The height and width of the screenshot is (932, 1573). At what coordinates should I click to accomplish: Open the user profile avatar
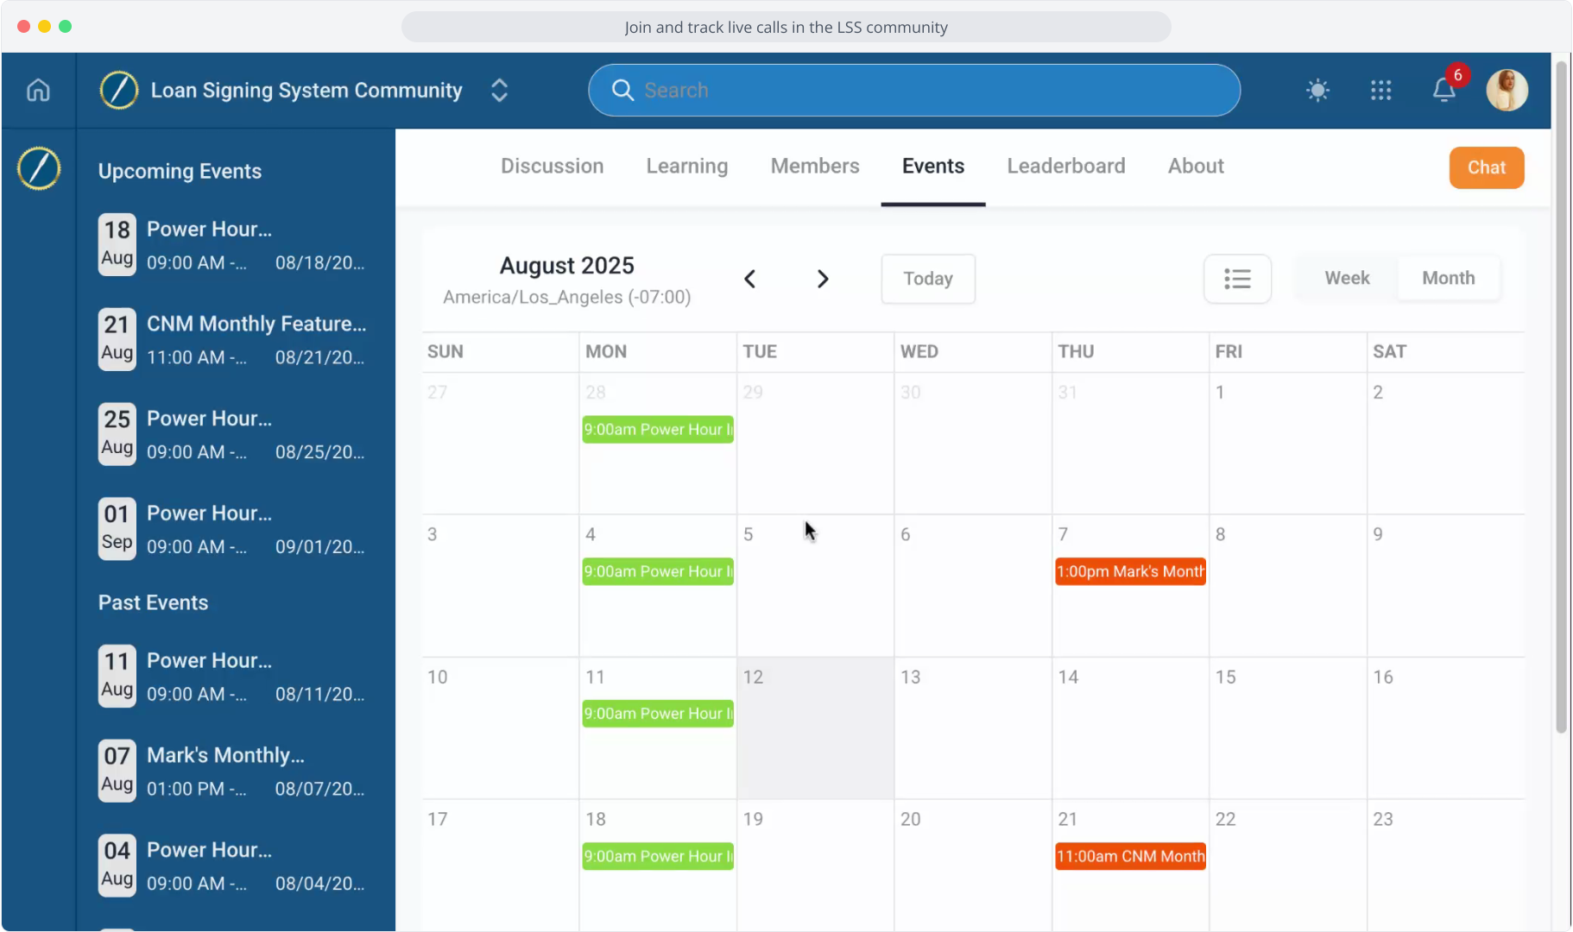pyautogui.click(x=1507, y=90)
